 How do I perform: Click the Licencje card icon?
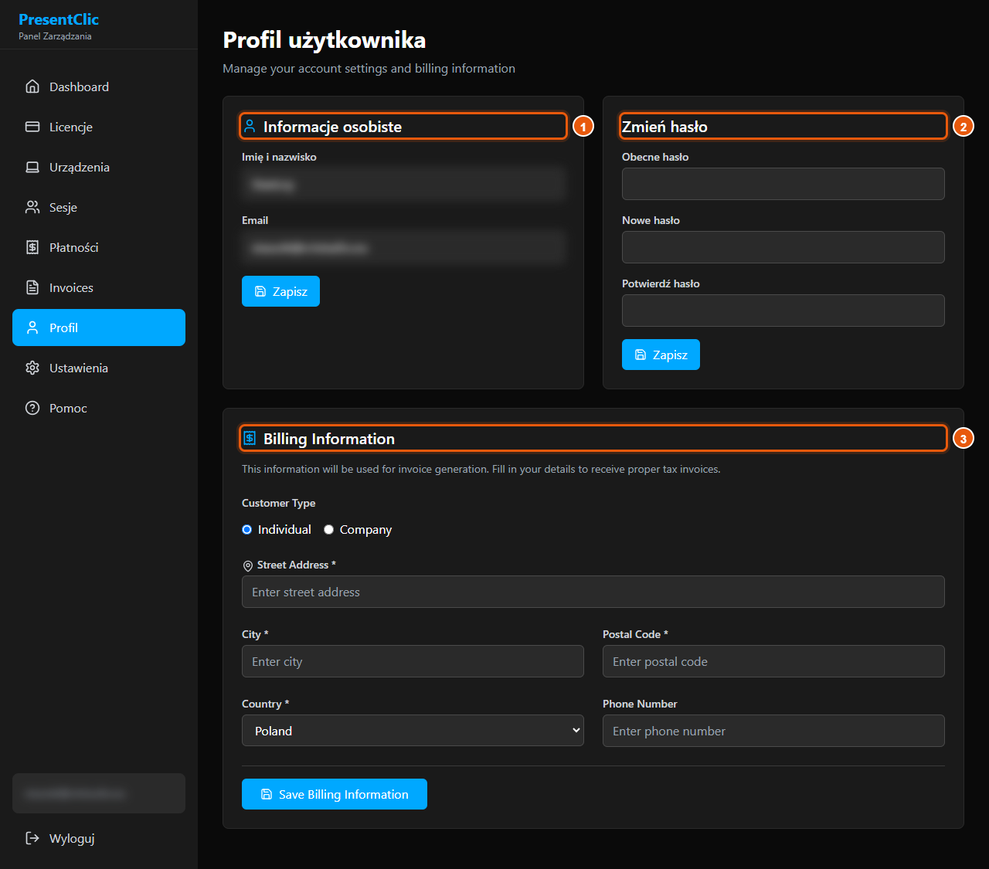pos(32,127)
